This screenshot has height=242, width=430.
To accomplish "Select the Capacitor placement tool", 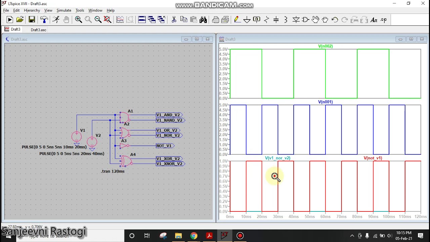I will [276, 20].
